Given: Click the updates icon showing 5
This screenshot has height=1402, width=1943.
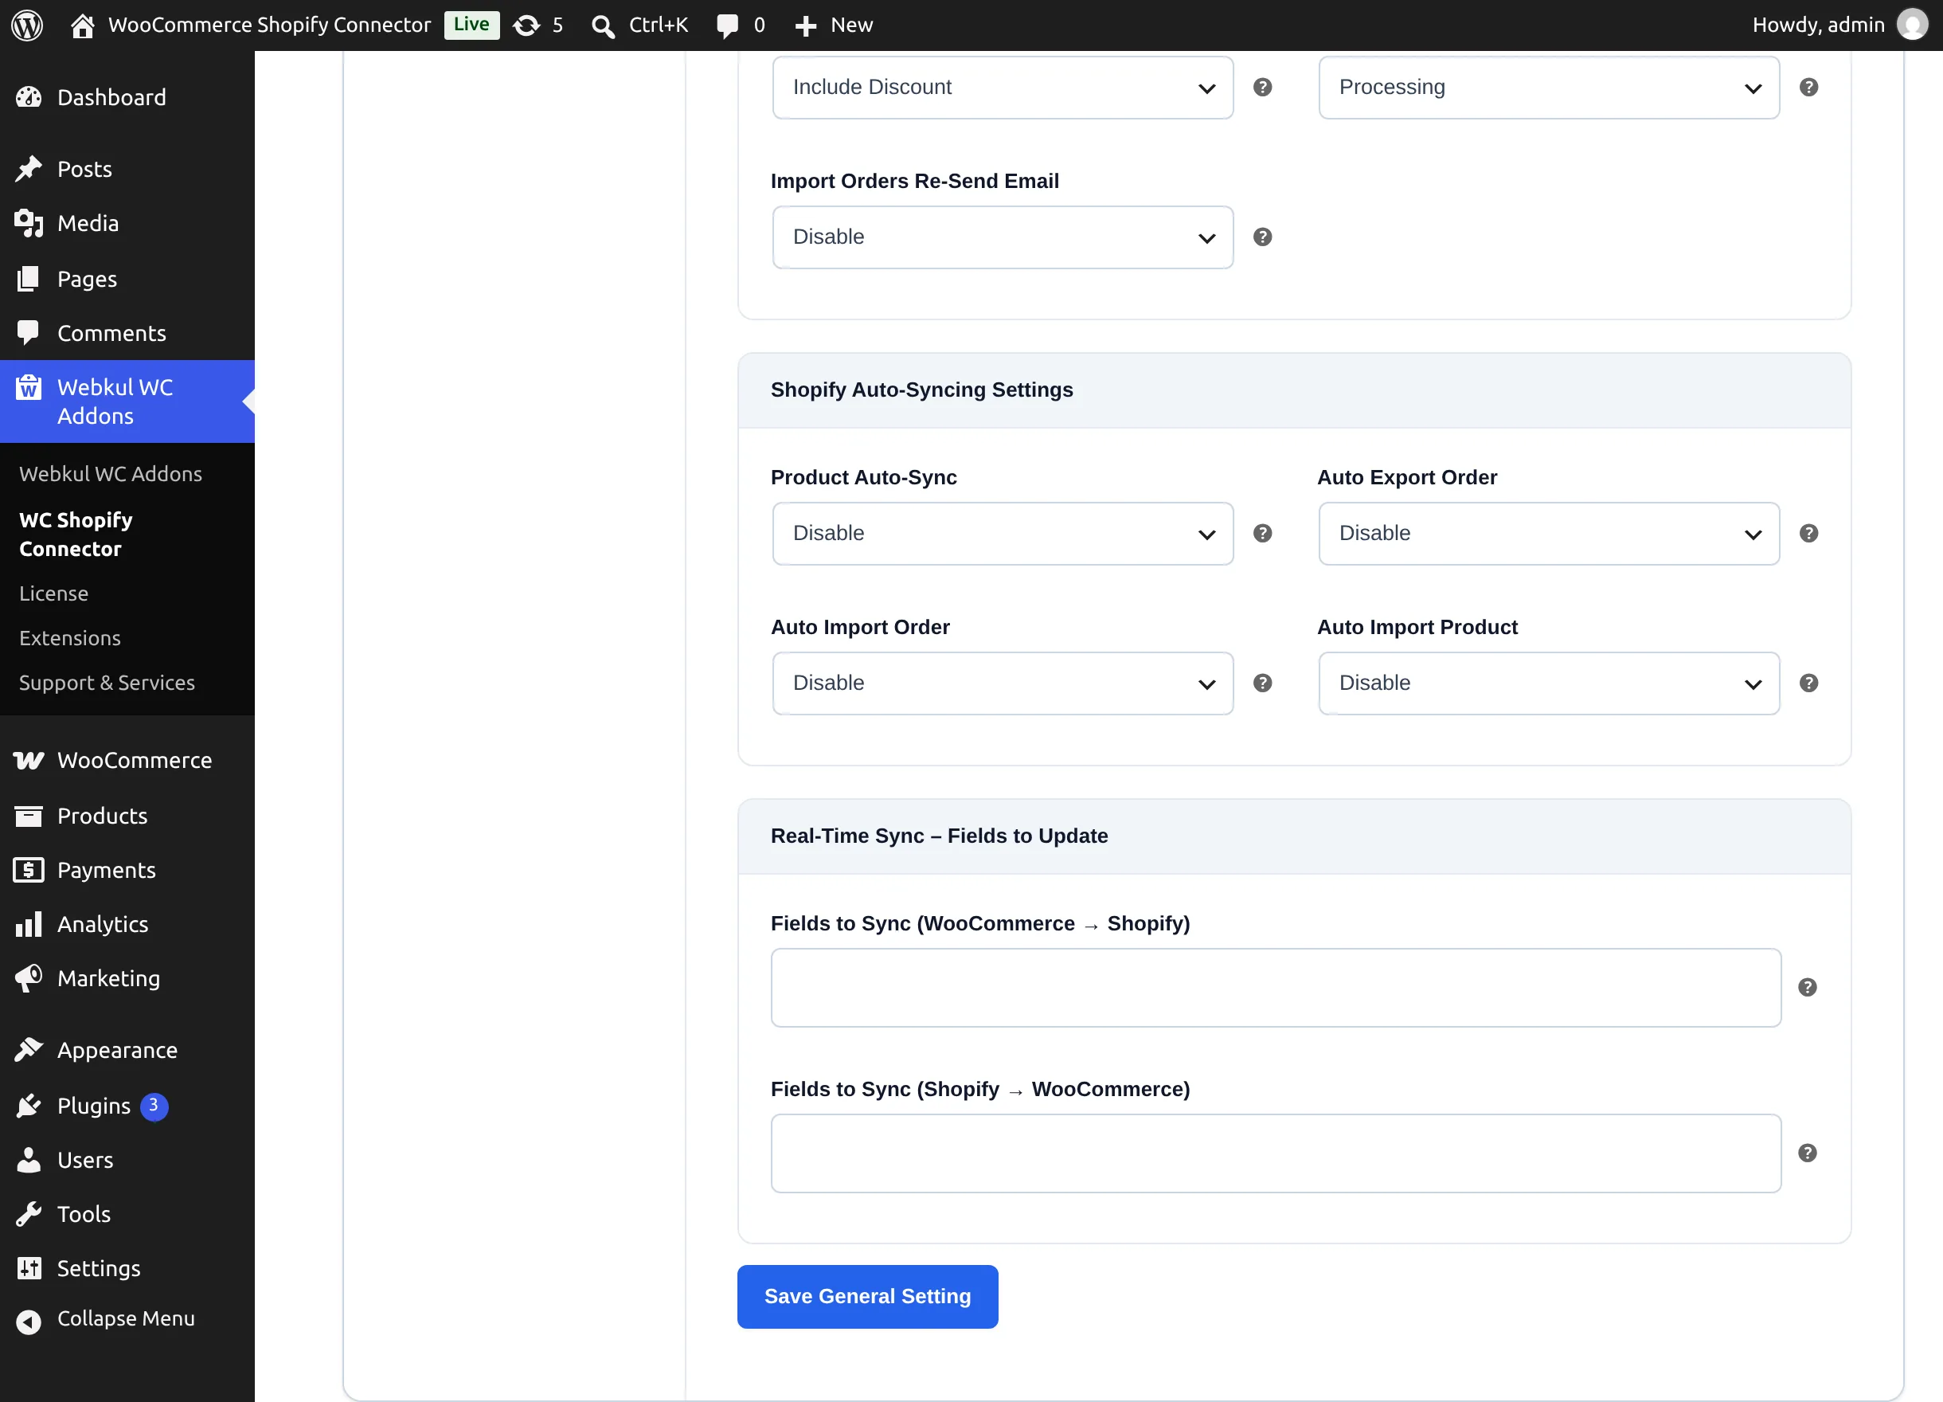Looking at the screenshot, I should (527, 25).
